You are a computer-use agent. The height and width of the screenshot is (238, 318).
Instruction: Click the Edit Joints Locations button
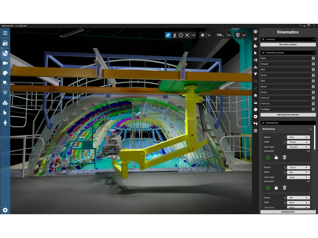tap(288, 45)
